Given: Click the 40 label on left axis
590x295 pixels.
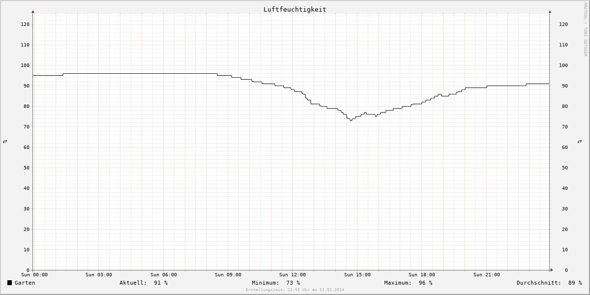Looking at the screenshot, I should [27, 188].
